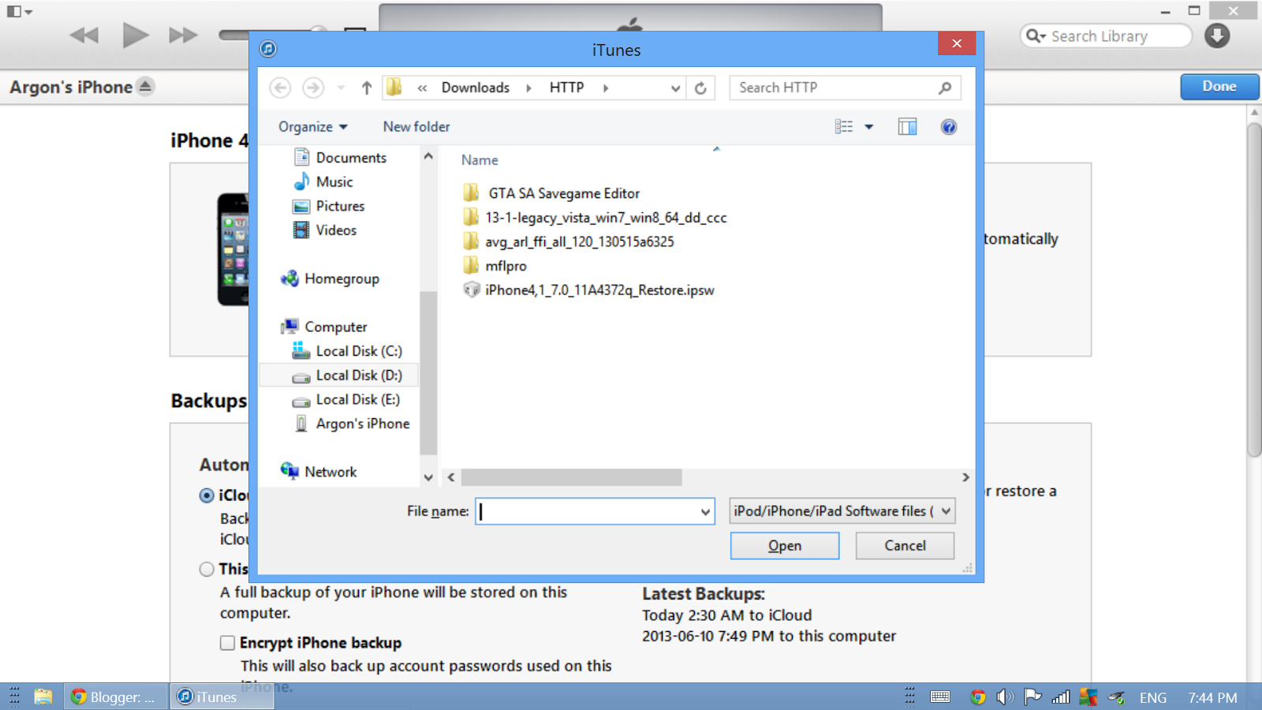Screen dimensions: 1262x710
Task: Click the iTunes play button
Action: click(x=136, y=35)
